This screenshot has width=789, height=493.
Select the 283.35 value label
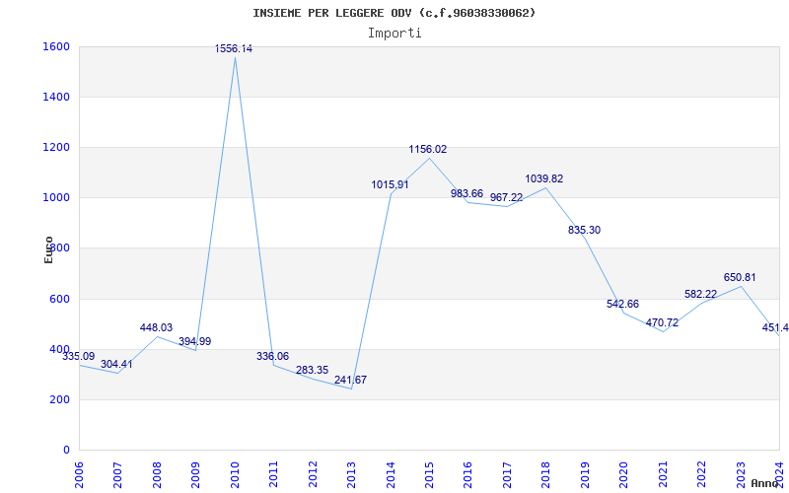tap(312, 370)
